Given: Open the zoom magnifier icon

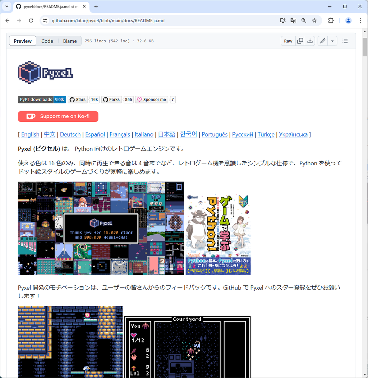Looking at the screenshot, I should pos(304,20).
